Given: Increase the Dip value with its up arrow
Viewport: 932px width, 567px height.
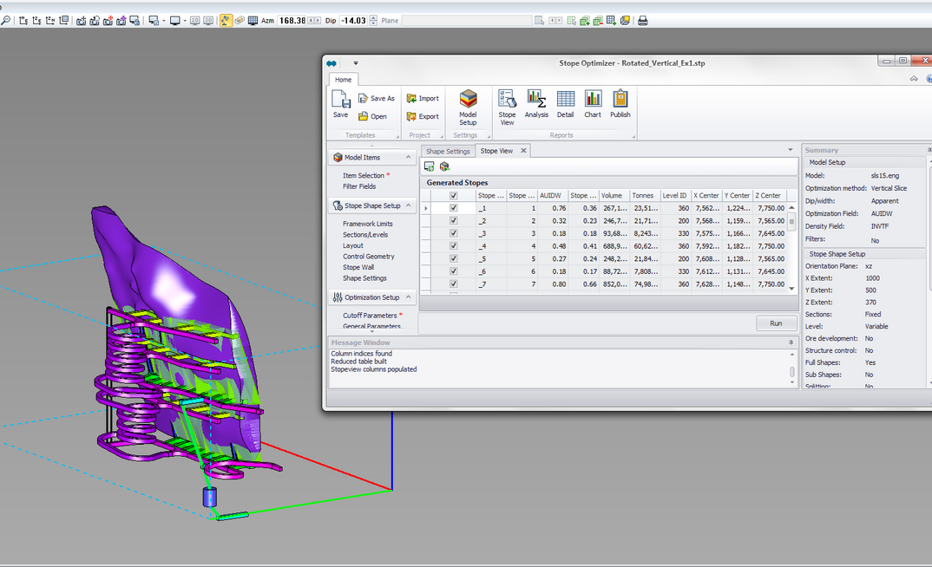Looking at the screenshot, I should coord(374,16).
